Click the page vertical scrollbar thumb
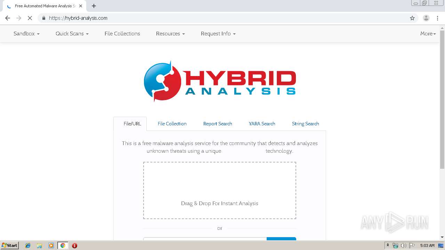 click(442, 100)
